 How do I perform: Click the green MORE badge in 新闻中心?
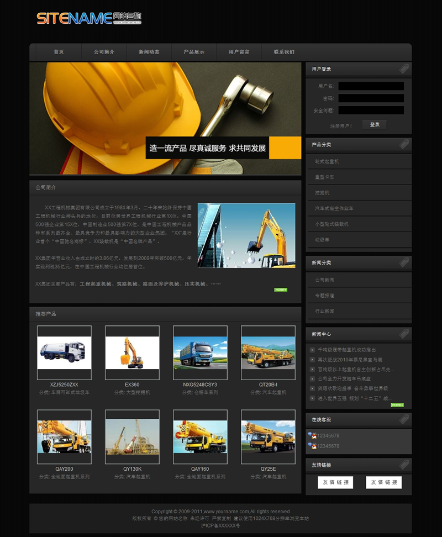click(x=397, y=405)
